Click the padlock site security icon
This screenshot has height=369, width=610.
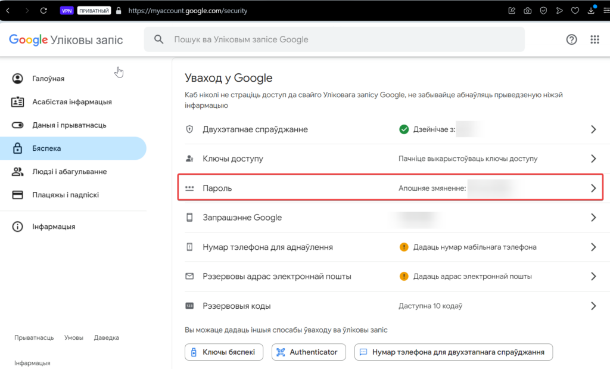pyautogui.click(x=119, y=11)
